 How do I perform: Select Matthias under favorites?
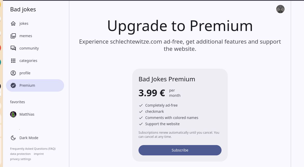(27, 114)
